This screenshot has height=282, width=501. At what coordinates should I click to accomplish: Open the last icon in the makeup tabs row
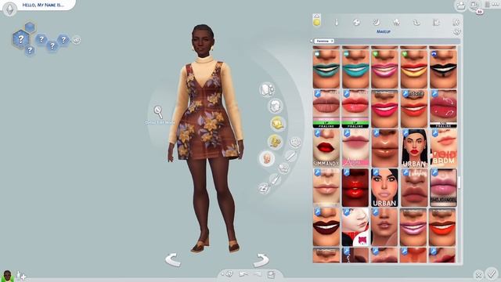click(456, 22)
